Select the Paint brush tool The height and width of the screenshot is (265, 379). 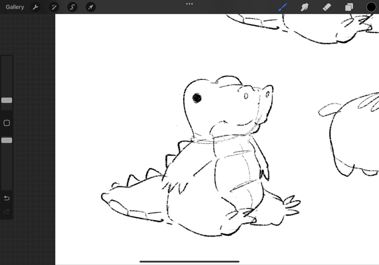(282, 7)
